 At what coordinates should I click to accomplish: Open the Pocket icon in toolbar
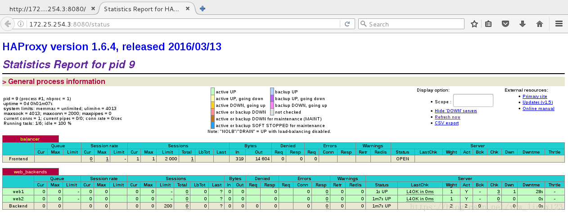point(505,24)
